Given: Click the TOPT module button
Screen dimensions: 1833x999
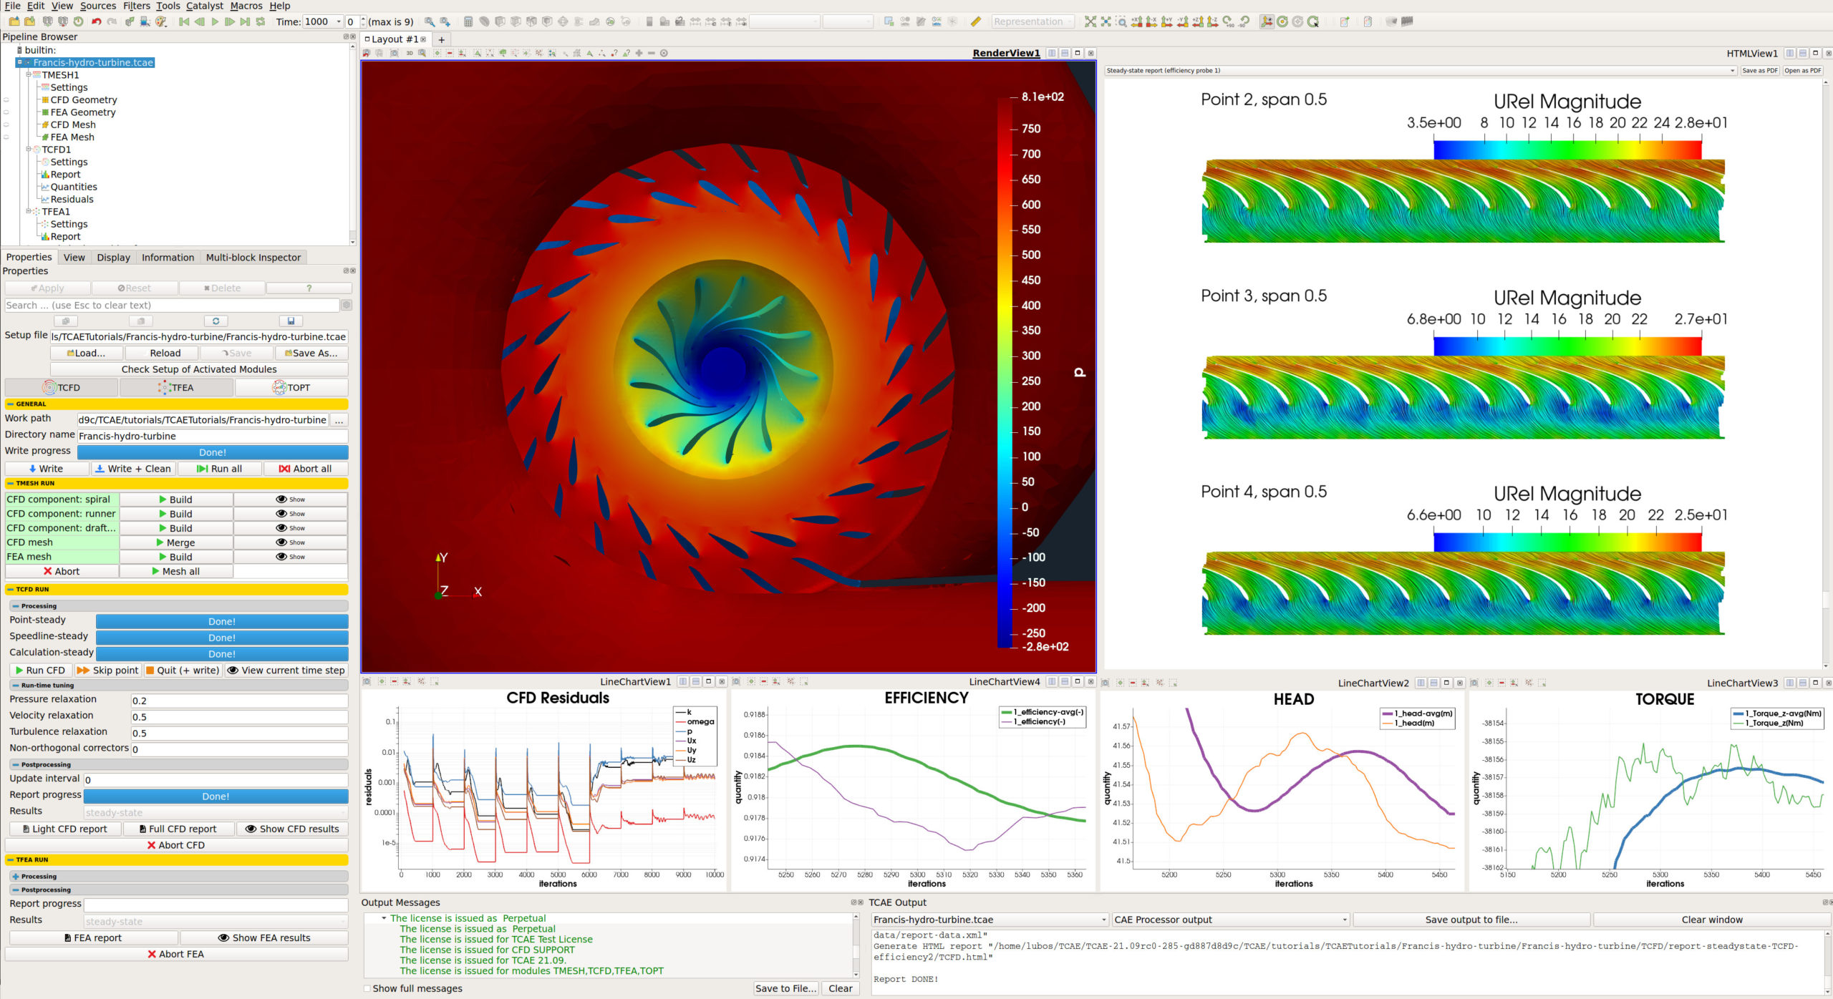Looking at the screenshot, I should click(291, 387).
